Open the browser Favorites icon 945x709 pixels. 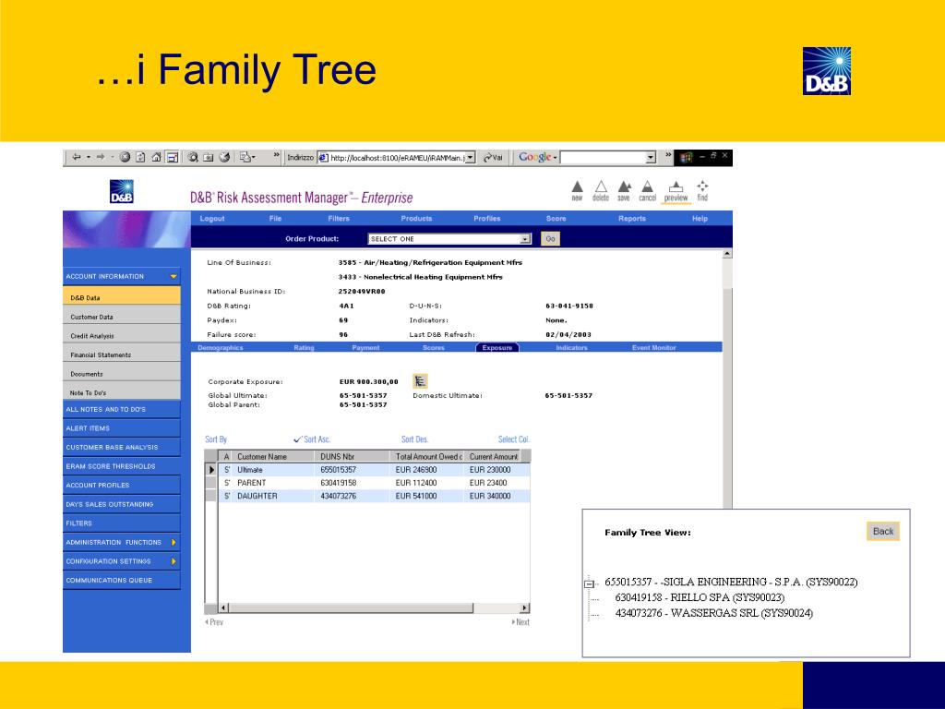click(209, 157)
